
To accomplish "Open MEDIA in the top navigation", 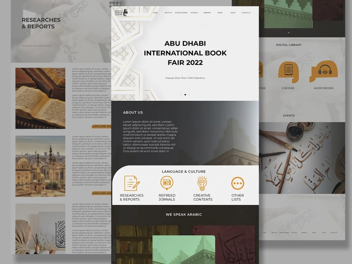I will coord(233,13).
